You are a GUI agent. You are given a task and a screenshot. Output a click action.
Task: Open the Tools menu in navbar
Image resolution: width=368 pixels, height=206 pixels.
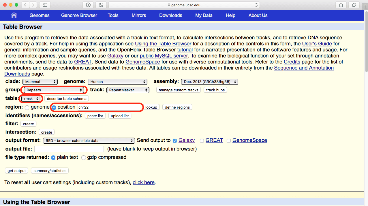113,16
